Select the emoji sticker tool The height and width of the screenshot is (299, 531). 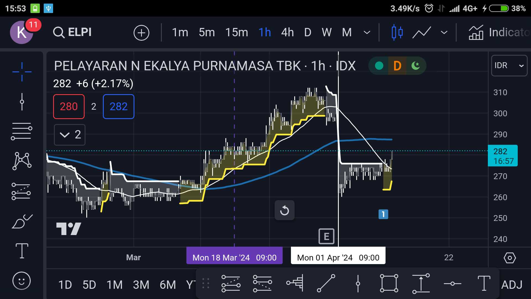pyautogui.click(x=22, y=280)
